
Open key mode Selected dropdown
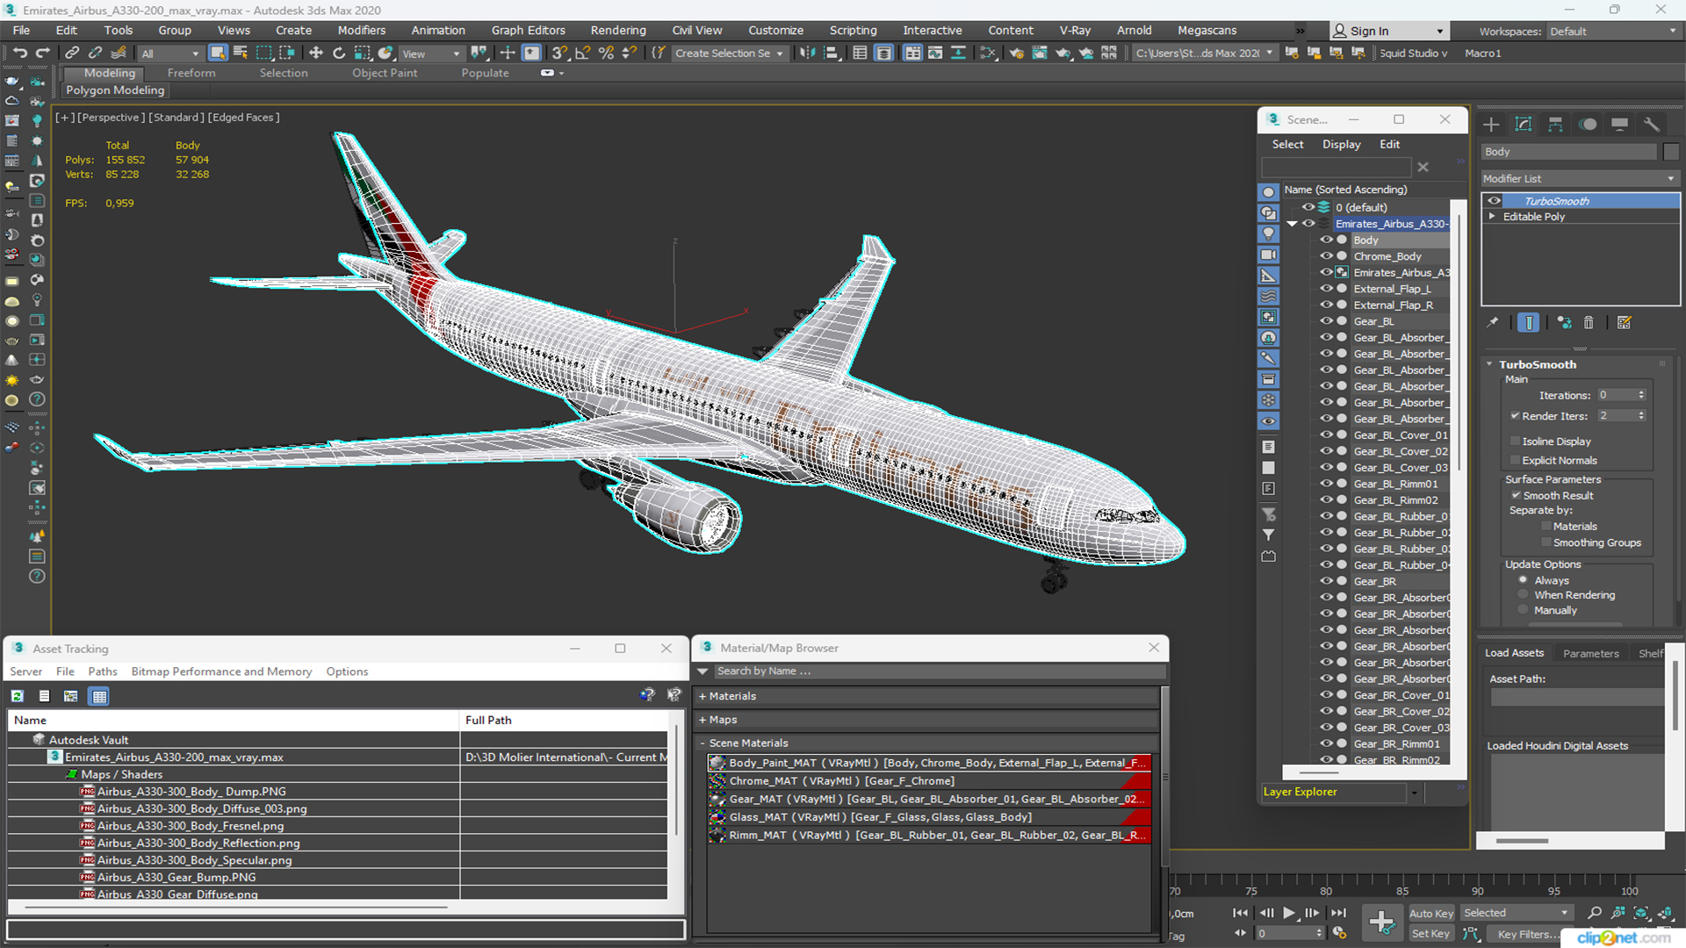(1517, 913)
